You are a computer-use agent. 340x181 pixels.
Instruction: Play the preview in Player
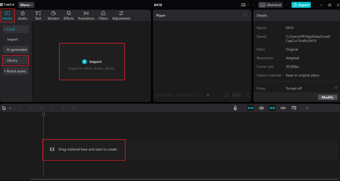pos(208,95)
